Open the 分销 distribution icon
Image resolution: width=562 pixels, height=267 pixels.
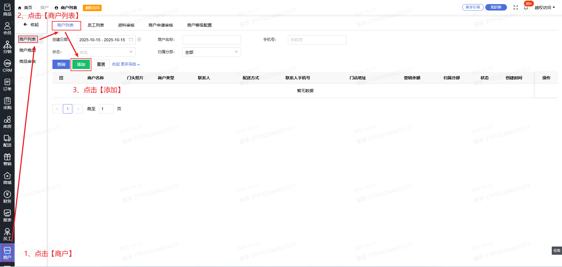[x=7, y=47]
